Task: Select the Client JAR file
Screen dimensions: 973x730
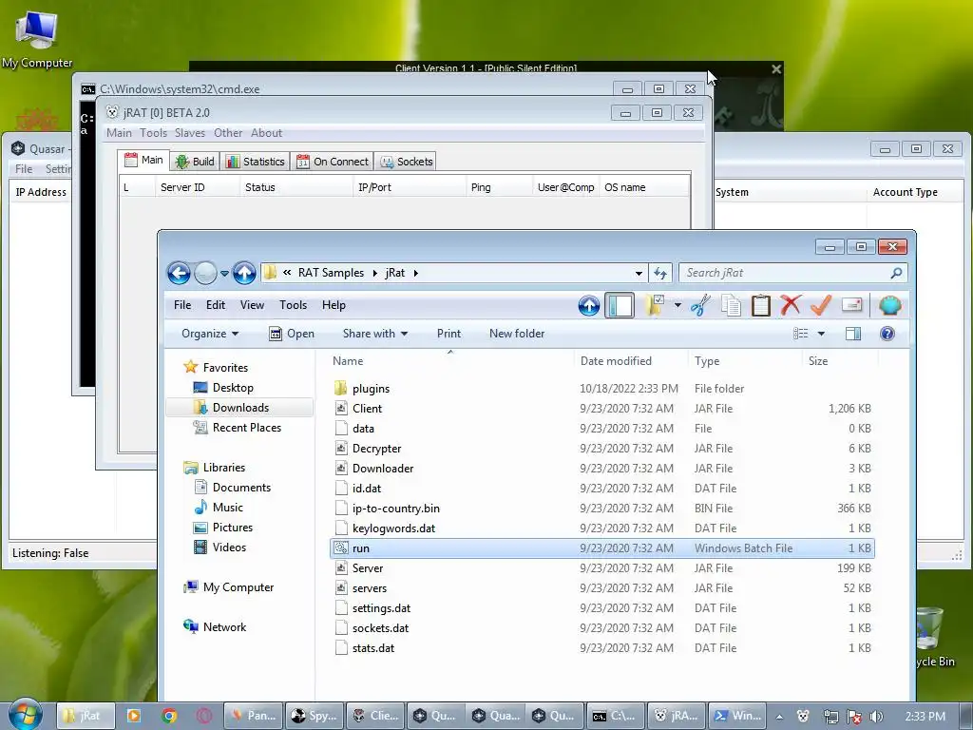Action: pyautogui.click(x=367, y=409)
